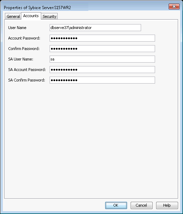Confirm the dialog with OK
The width and height of the screenshot is (183, 214).
pos(116,205)
